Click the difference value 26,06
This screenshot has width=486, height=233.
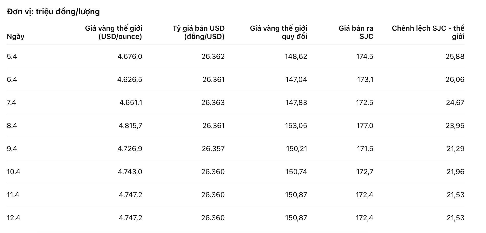click(455, 79)
